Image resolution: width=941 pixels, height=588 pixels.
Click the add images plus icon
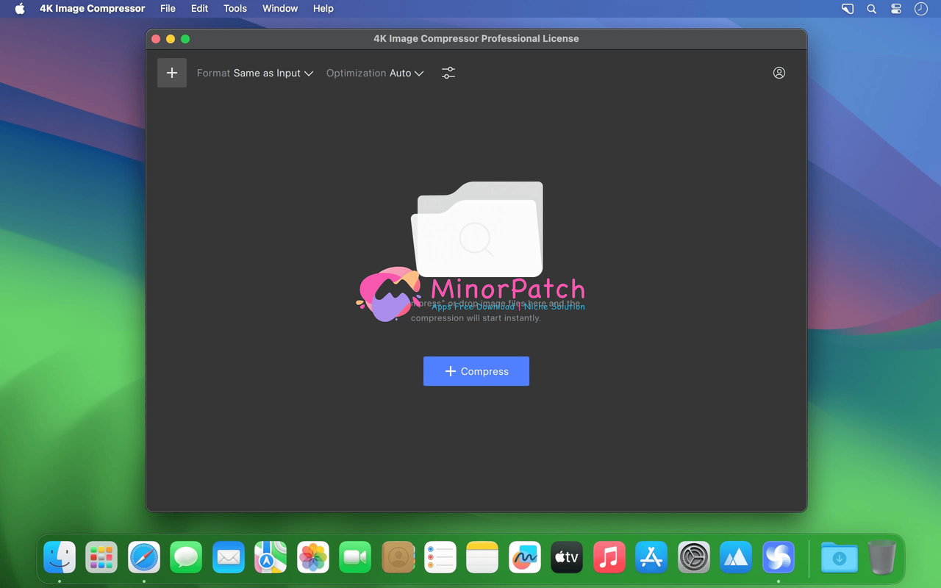tap(171, 73)
